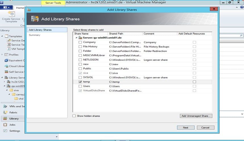Image resolution: width=244 pixels, height=141 pixels.
Task: Click the Create Service Template icon
Action: pos(11,14)
